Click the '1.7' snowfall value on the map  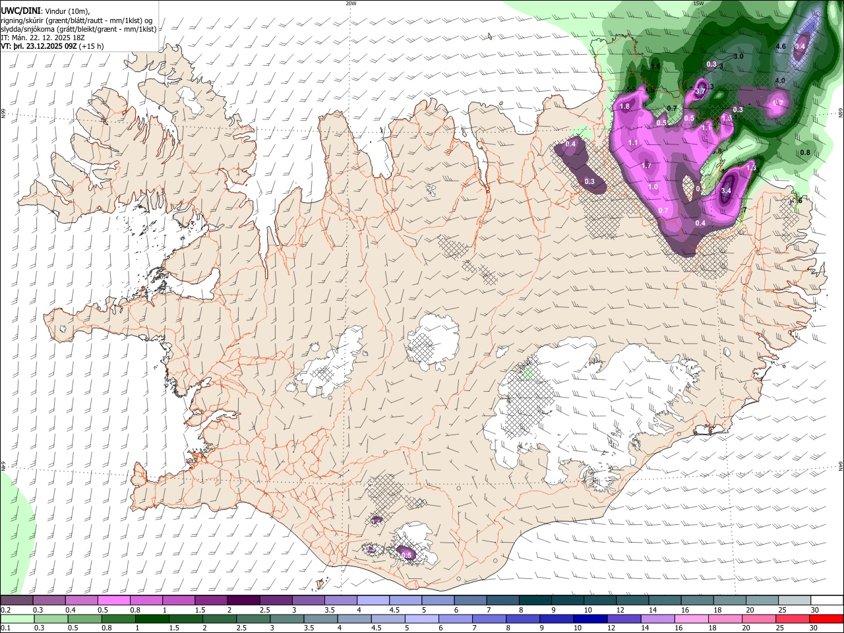click(646, 166)
